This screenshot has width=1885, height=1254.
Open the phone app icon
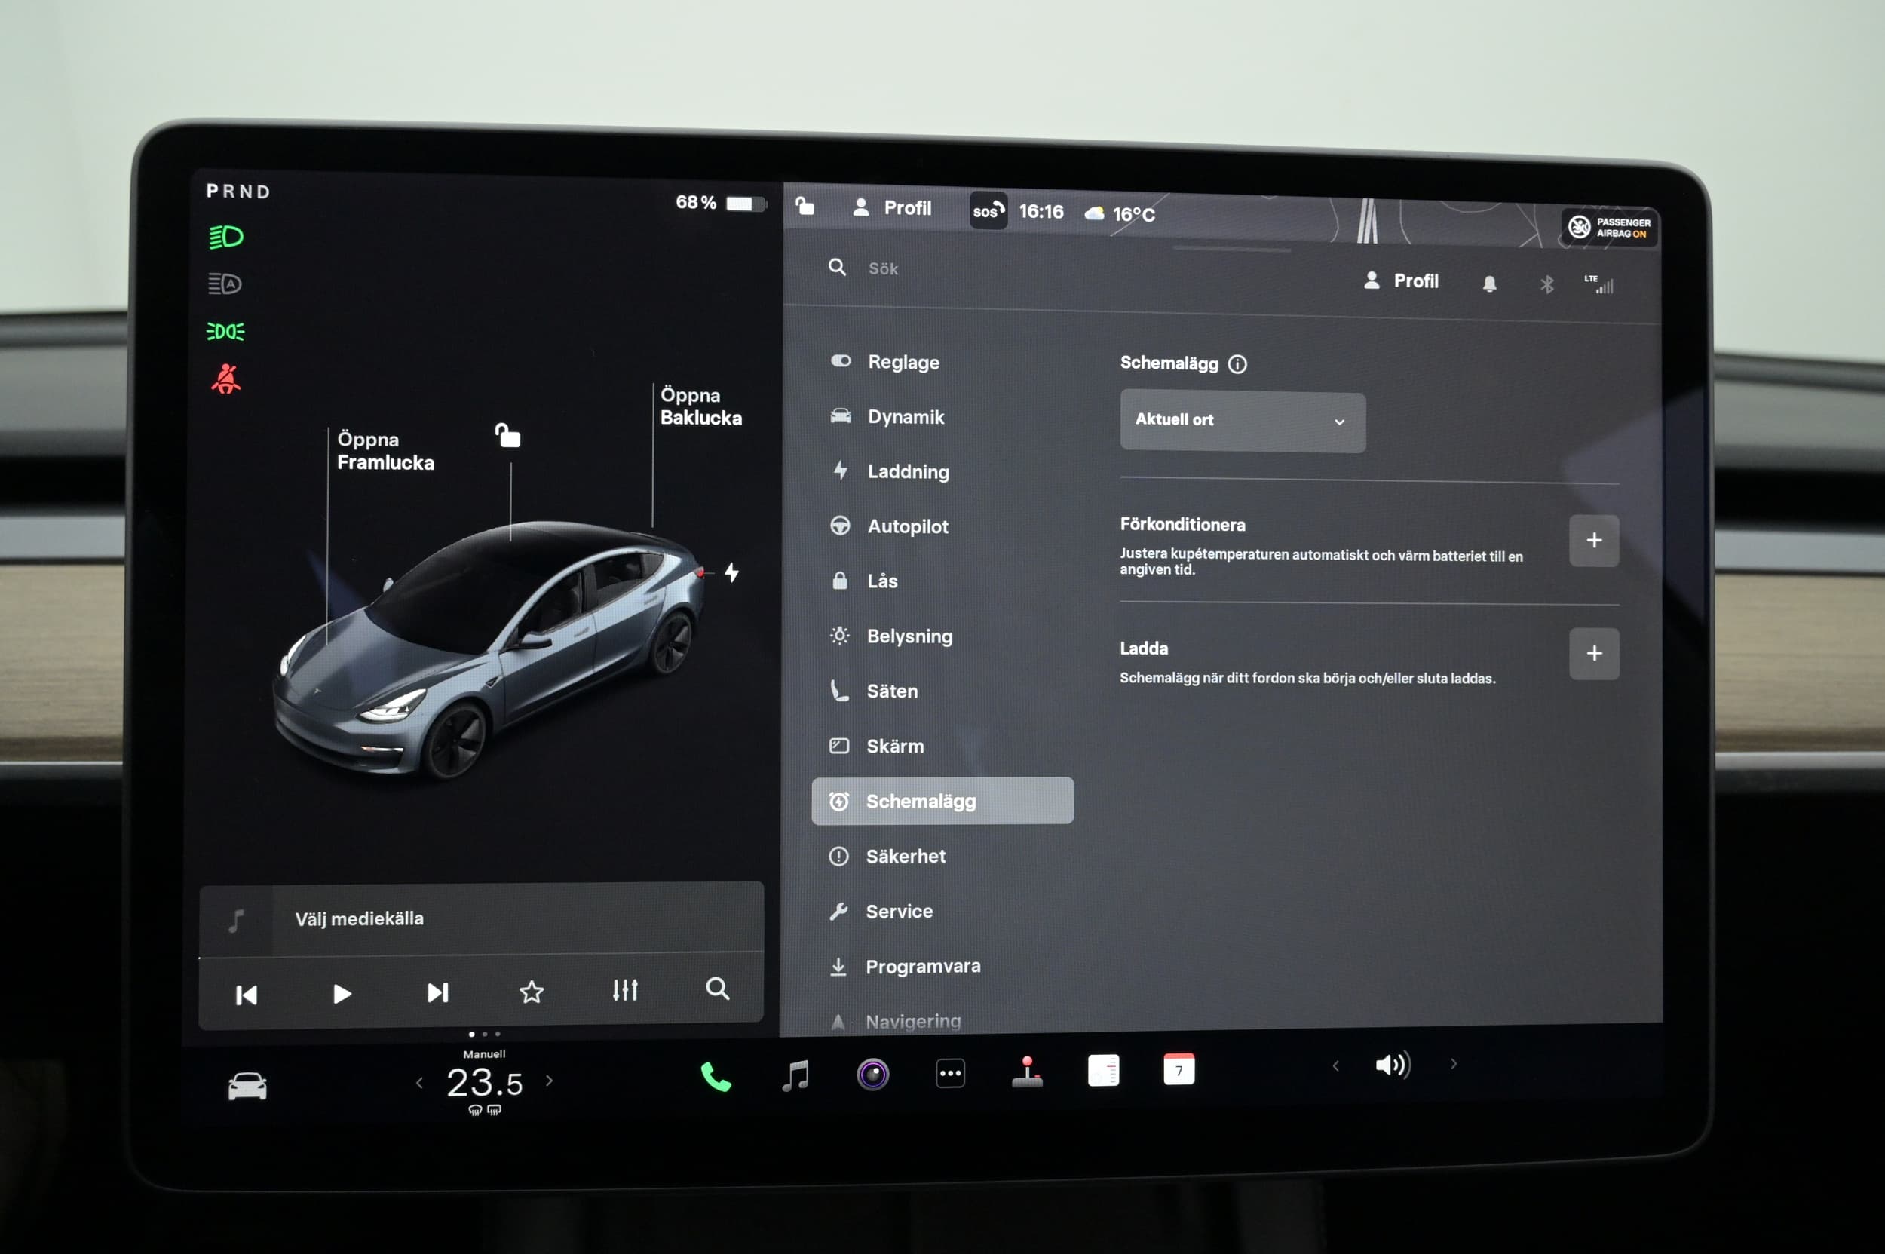click(716, 1077)
